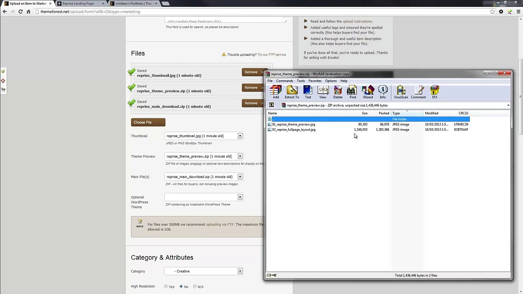523x294 pixels.
Task: Click the browser address bar URL
Action: [x=90, y=12]
